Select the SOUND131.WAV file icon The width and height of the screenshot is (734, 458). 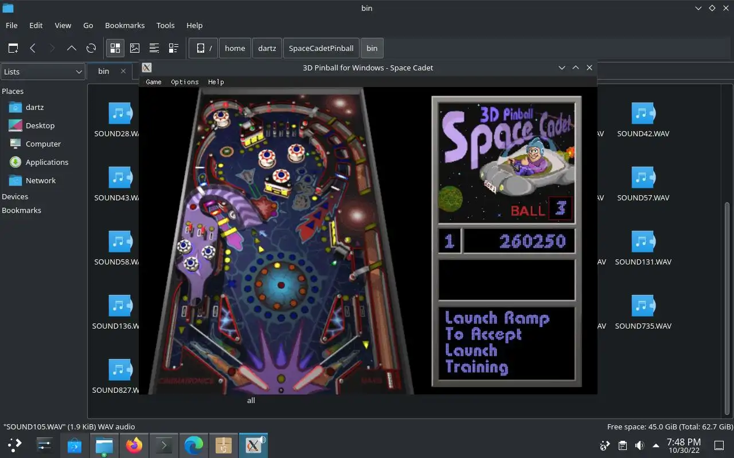click(x=643, y=242)
